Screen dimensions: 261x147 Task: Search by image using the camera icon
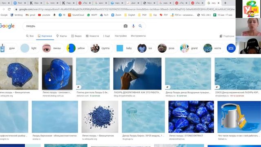[x=126, y=26]
